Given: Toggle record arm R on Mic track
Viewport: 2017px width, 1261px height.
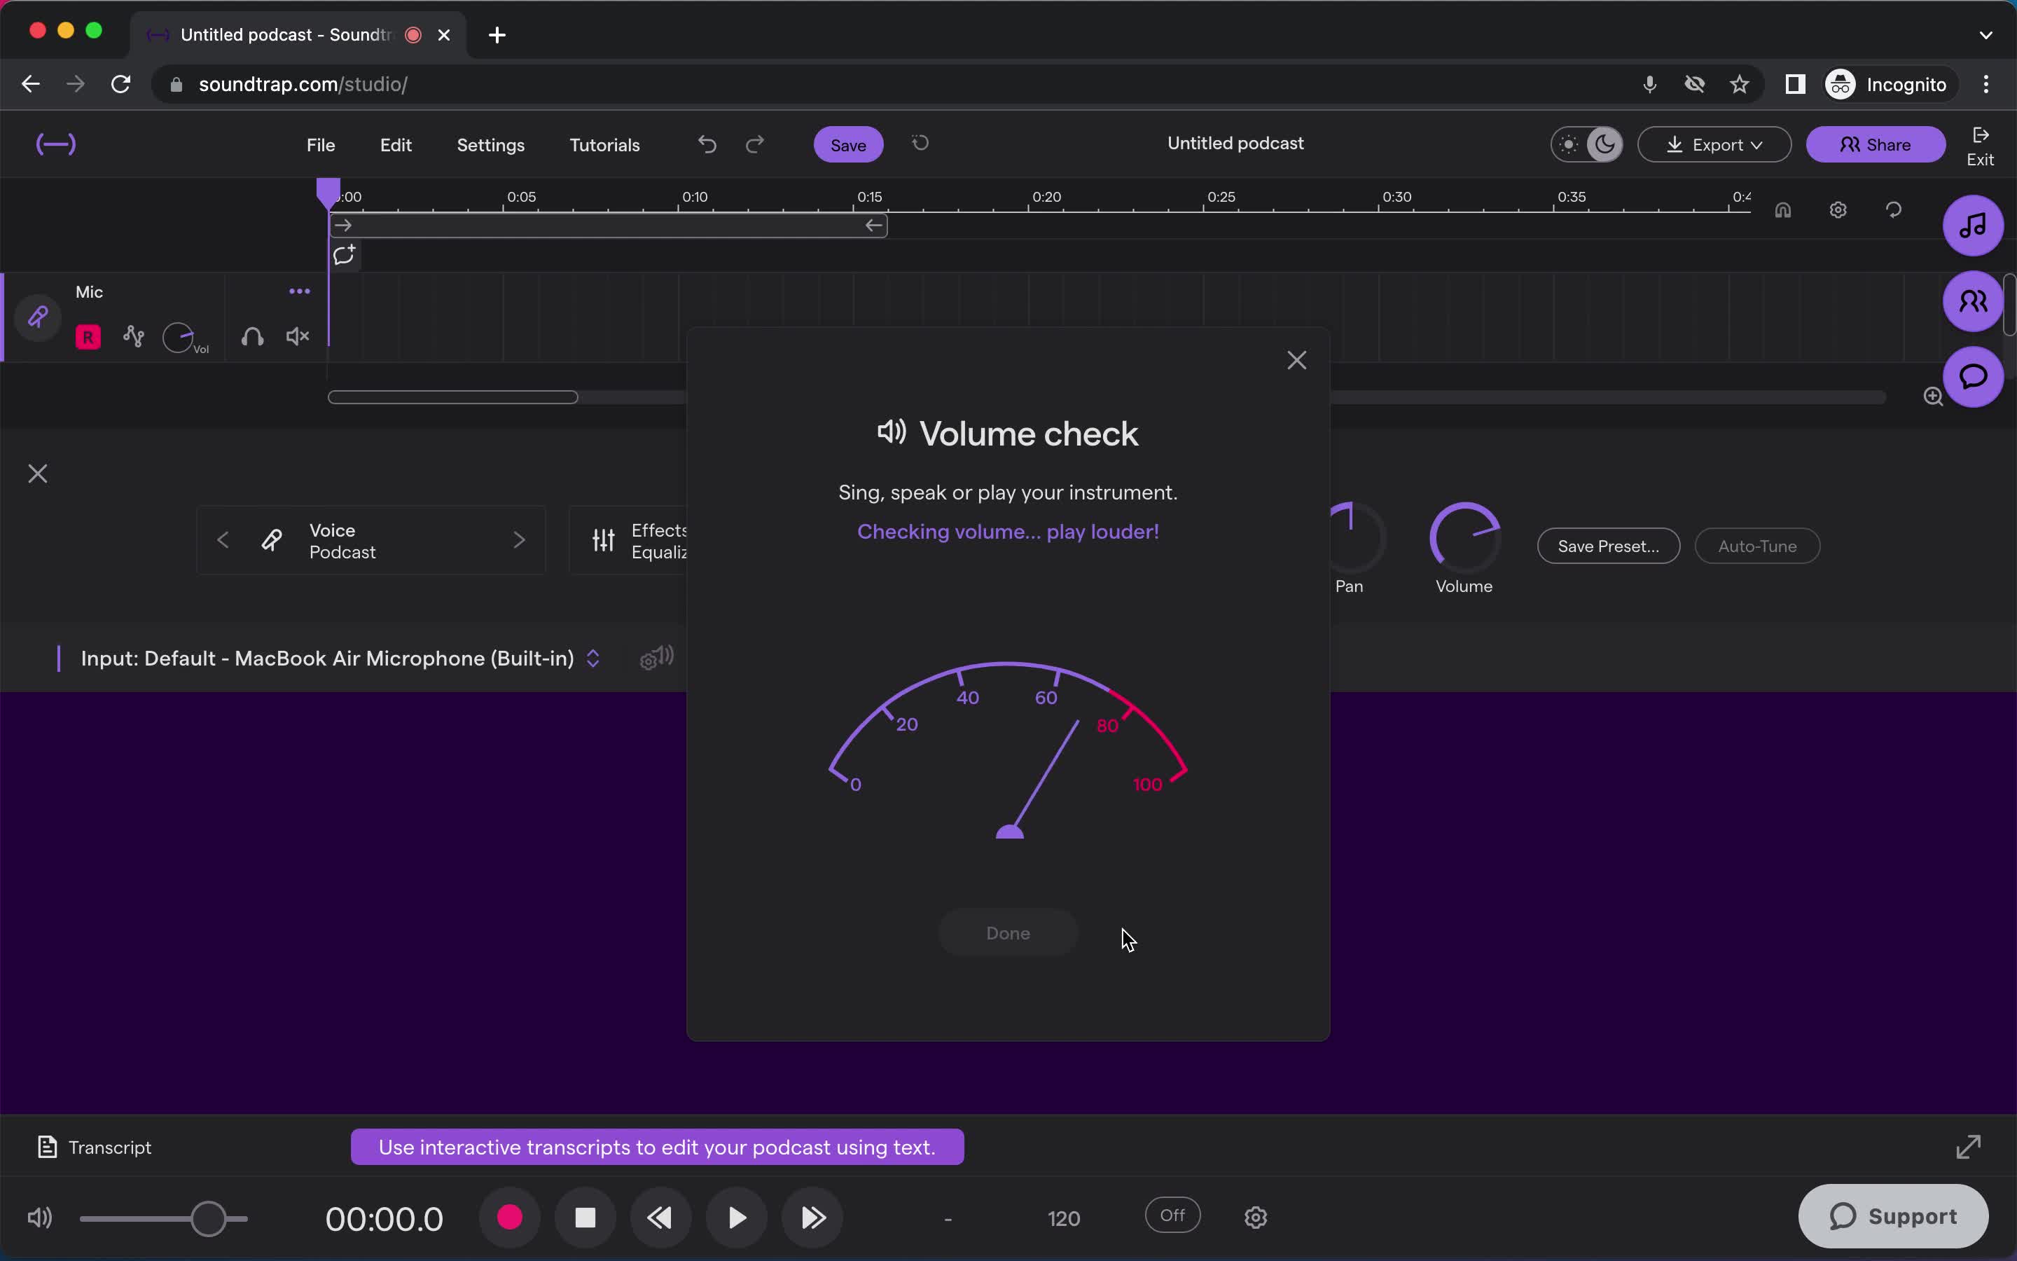Looking at the screenshot, I should click(x=88, y=337).
